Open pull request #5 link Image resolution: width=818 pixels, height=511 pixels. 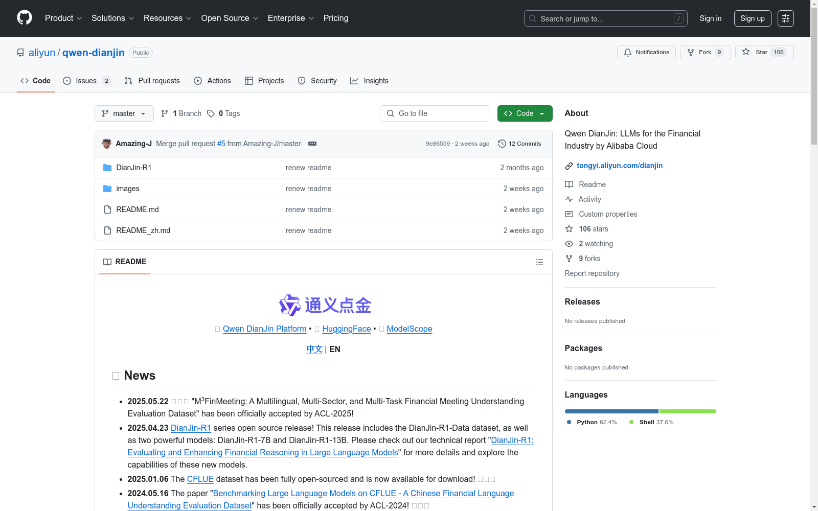pos(221,144)
